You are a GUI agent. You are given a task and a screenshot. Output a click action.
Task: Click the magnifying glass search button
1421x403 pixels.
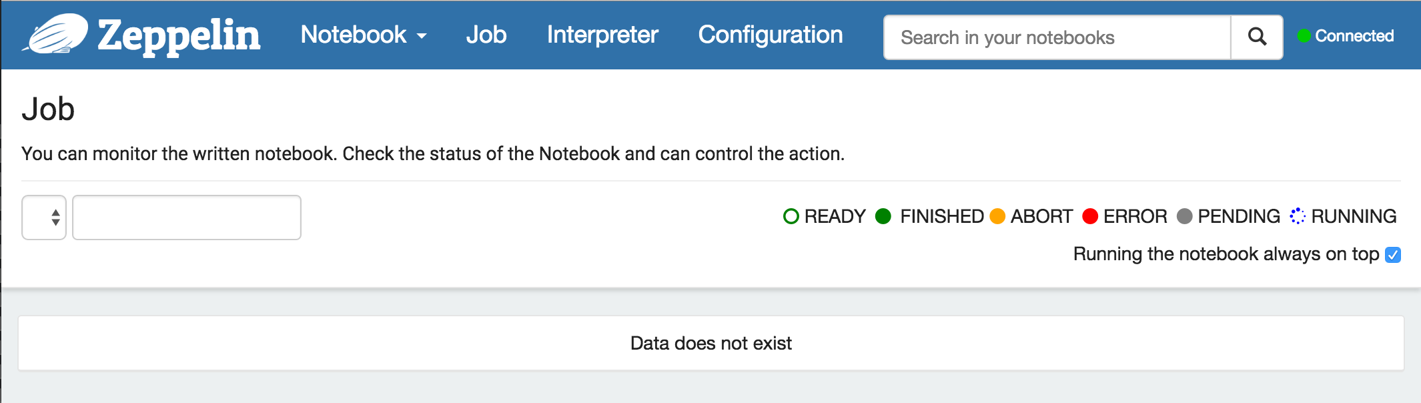1257,37
